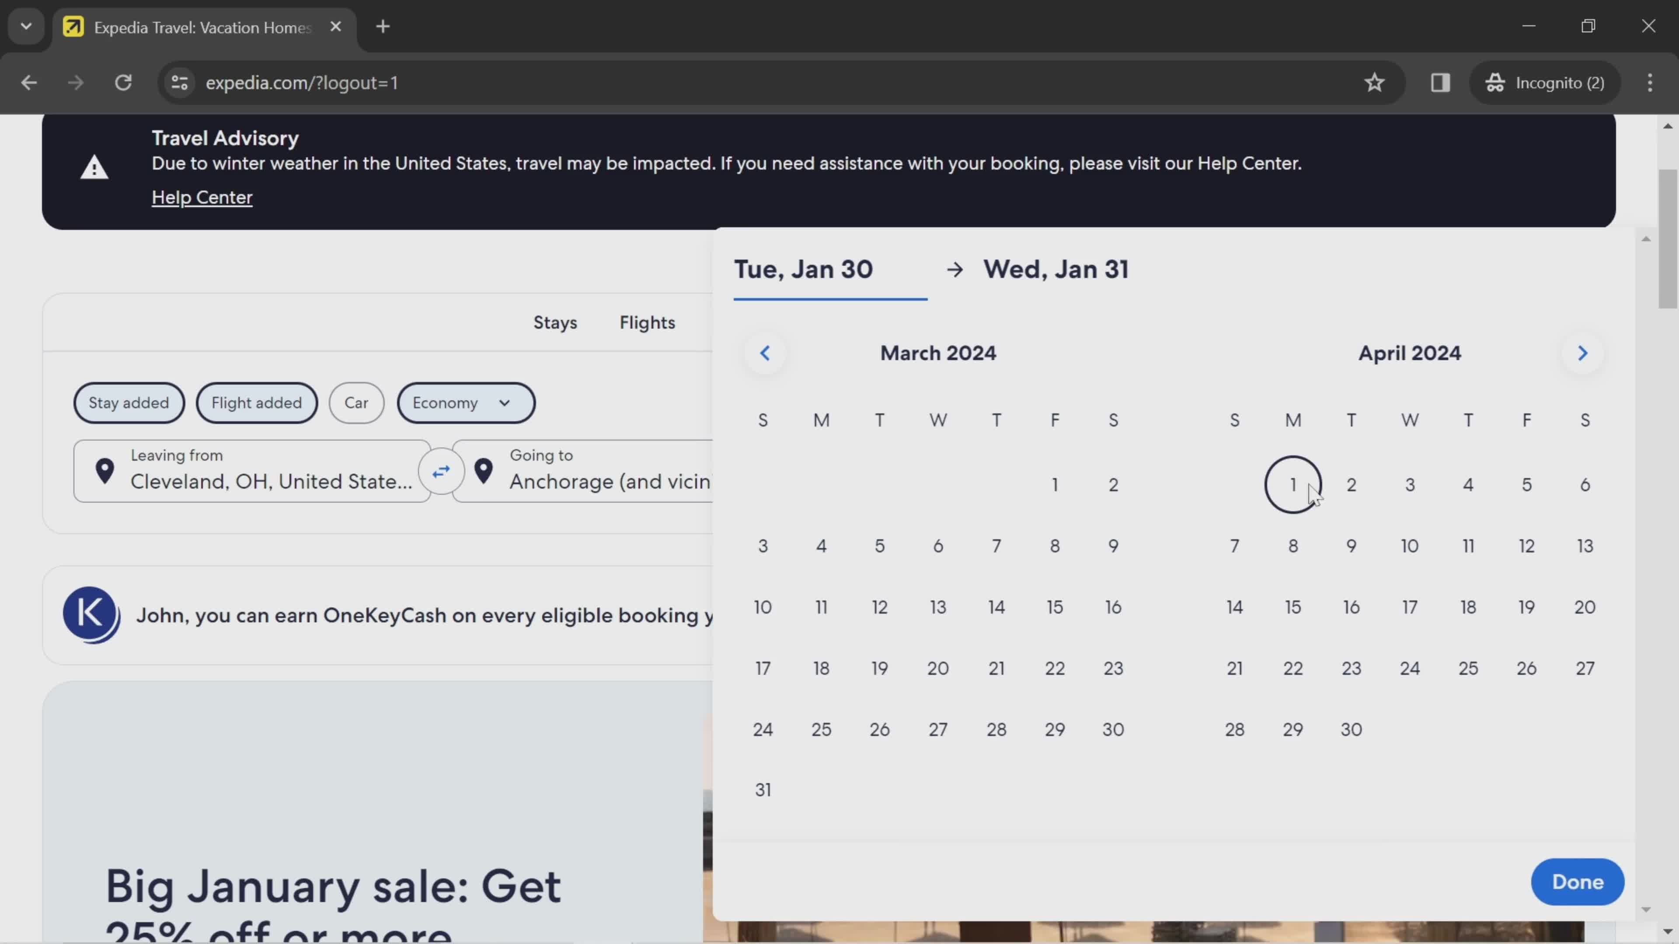Pick April 20 in the calendar
The image size is (1679, 944).
(x=1585, y=607)
